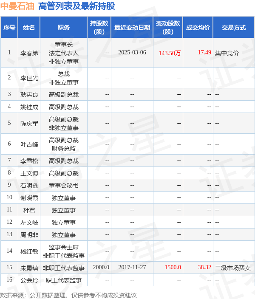Click the price 38.32

pyautogui.click(x=204, y=267)
